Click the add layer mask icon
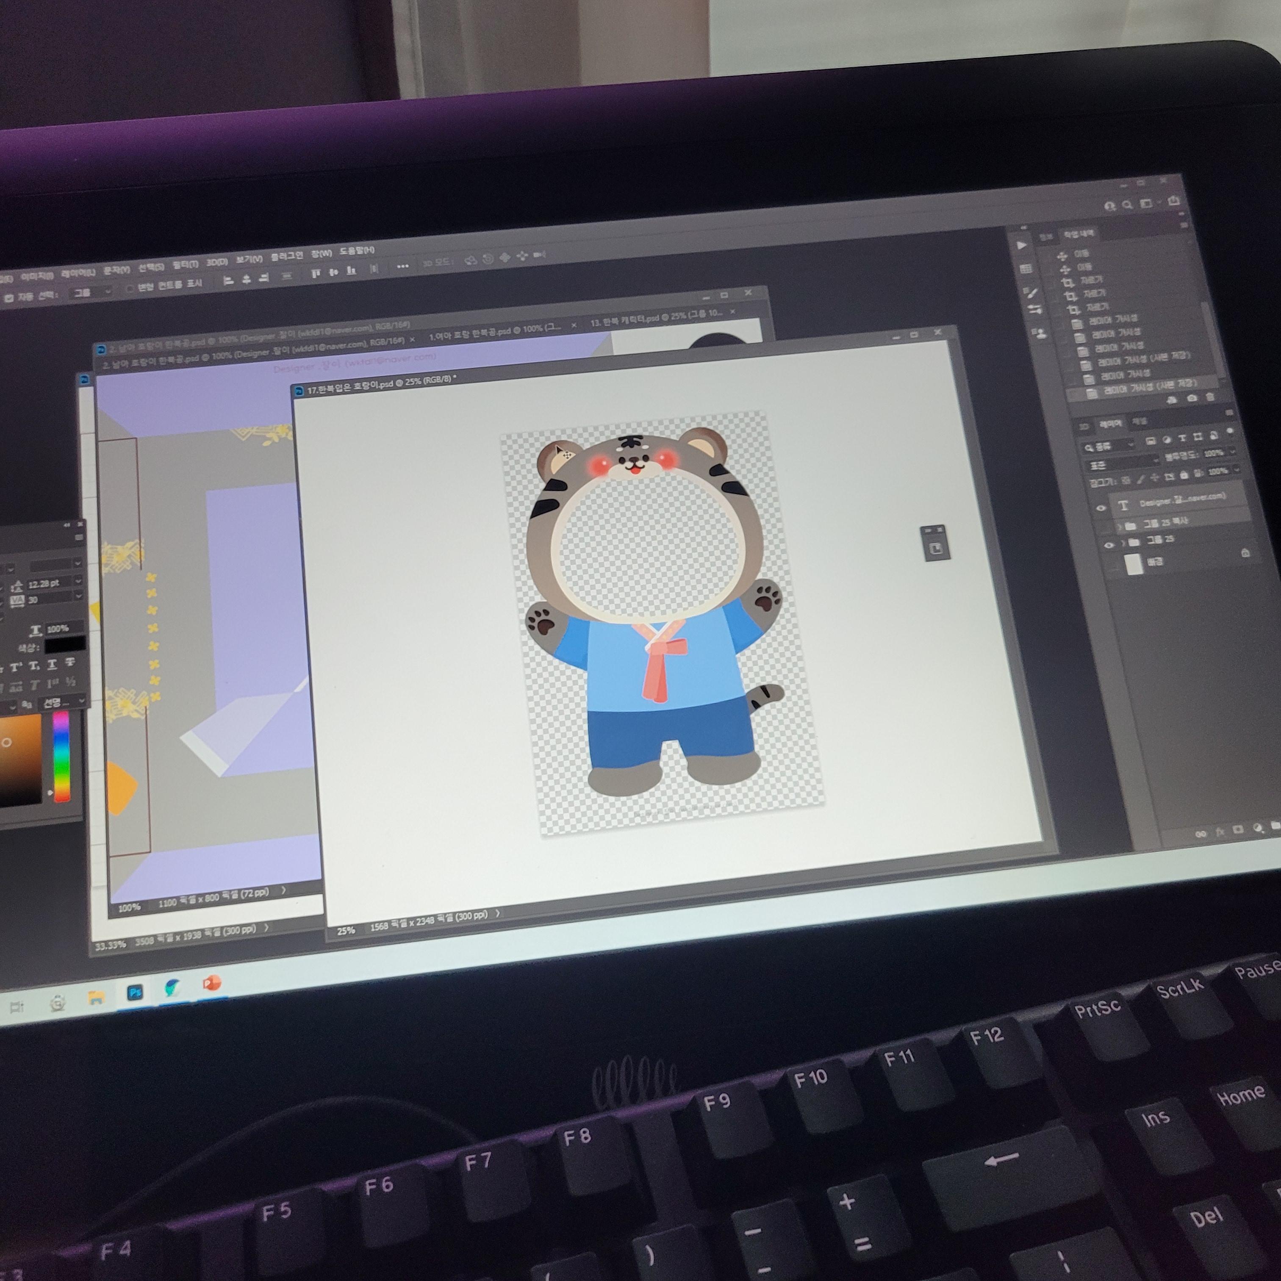1281x1281 pixels. coord(1237,830)
